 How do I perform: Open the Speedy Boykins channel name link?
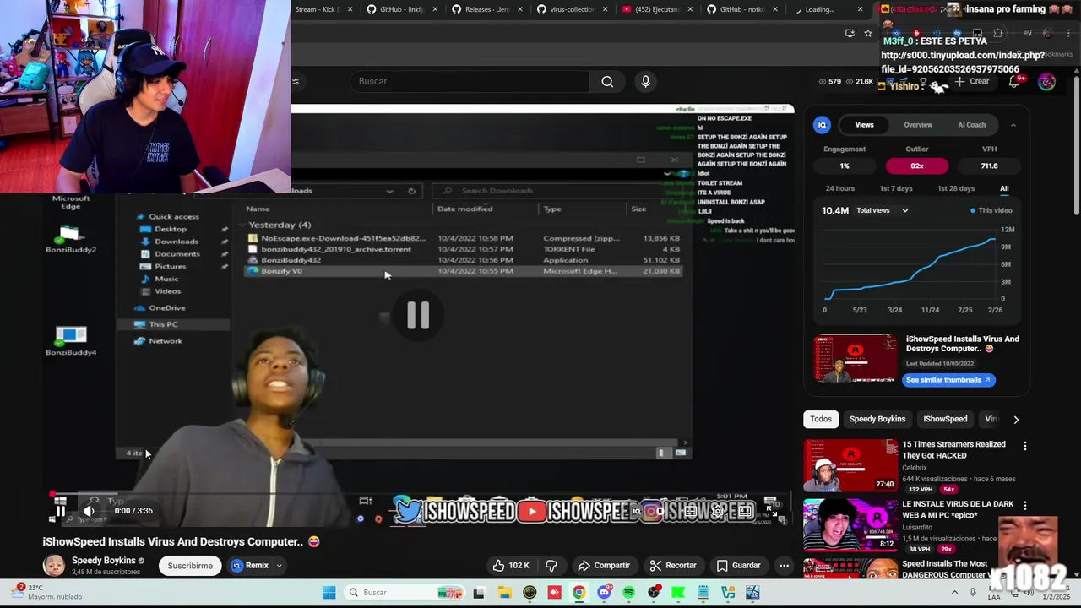(x=103, y=560)
